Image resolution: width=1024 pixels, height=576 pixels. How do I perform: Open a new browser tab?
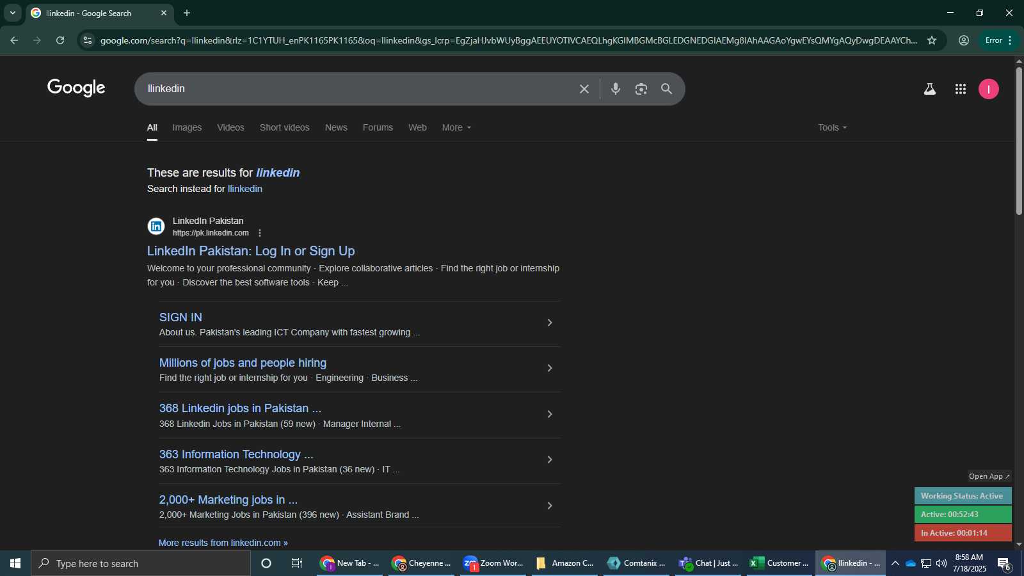[x=187, y=13]
